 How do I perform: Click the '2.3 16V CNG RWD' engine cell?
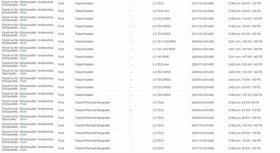[x=164, y=42]
